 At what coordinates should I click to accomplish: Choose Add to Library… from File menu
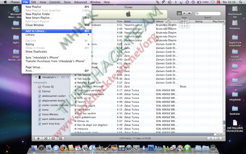pos(57,31)
